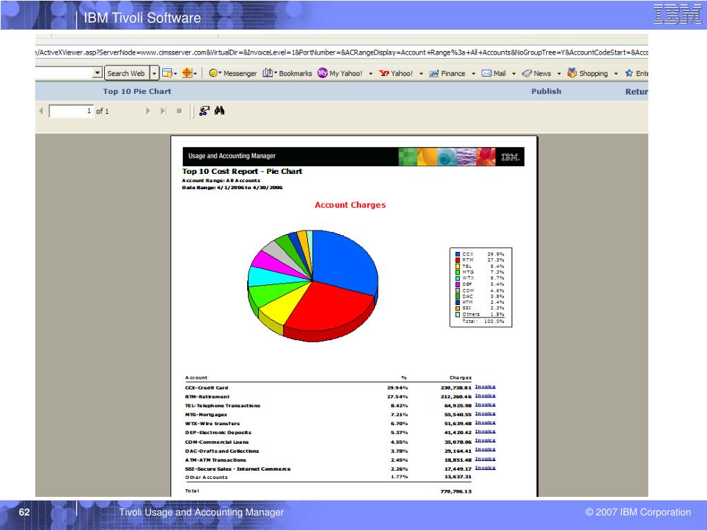Click the Shopping gift bag icon
Screen dimensions: 707x530
click(572, 72)
